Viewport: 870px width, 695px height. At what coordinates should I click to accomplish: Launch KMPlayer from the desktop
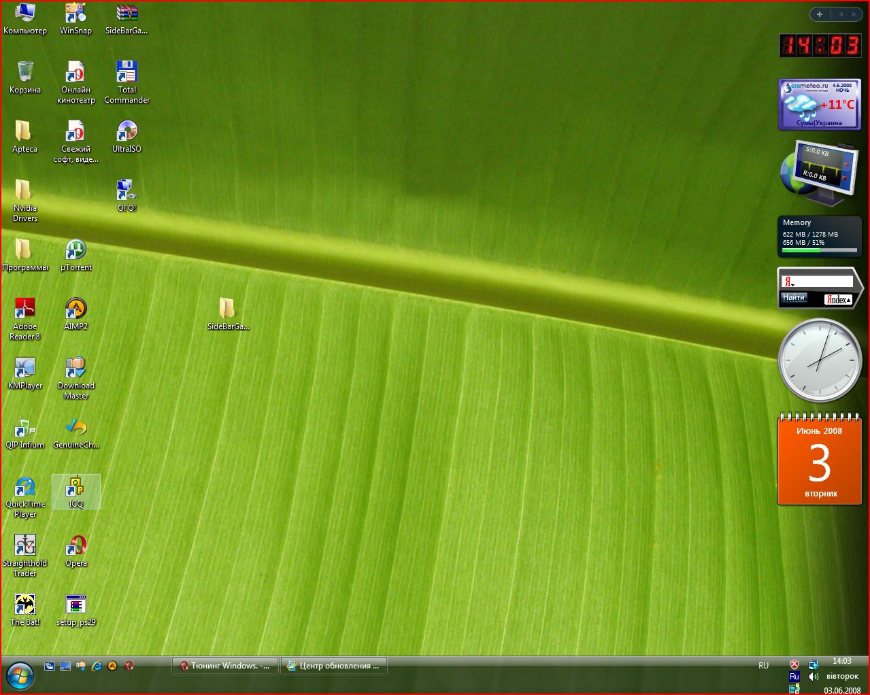click(25, 369)
